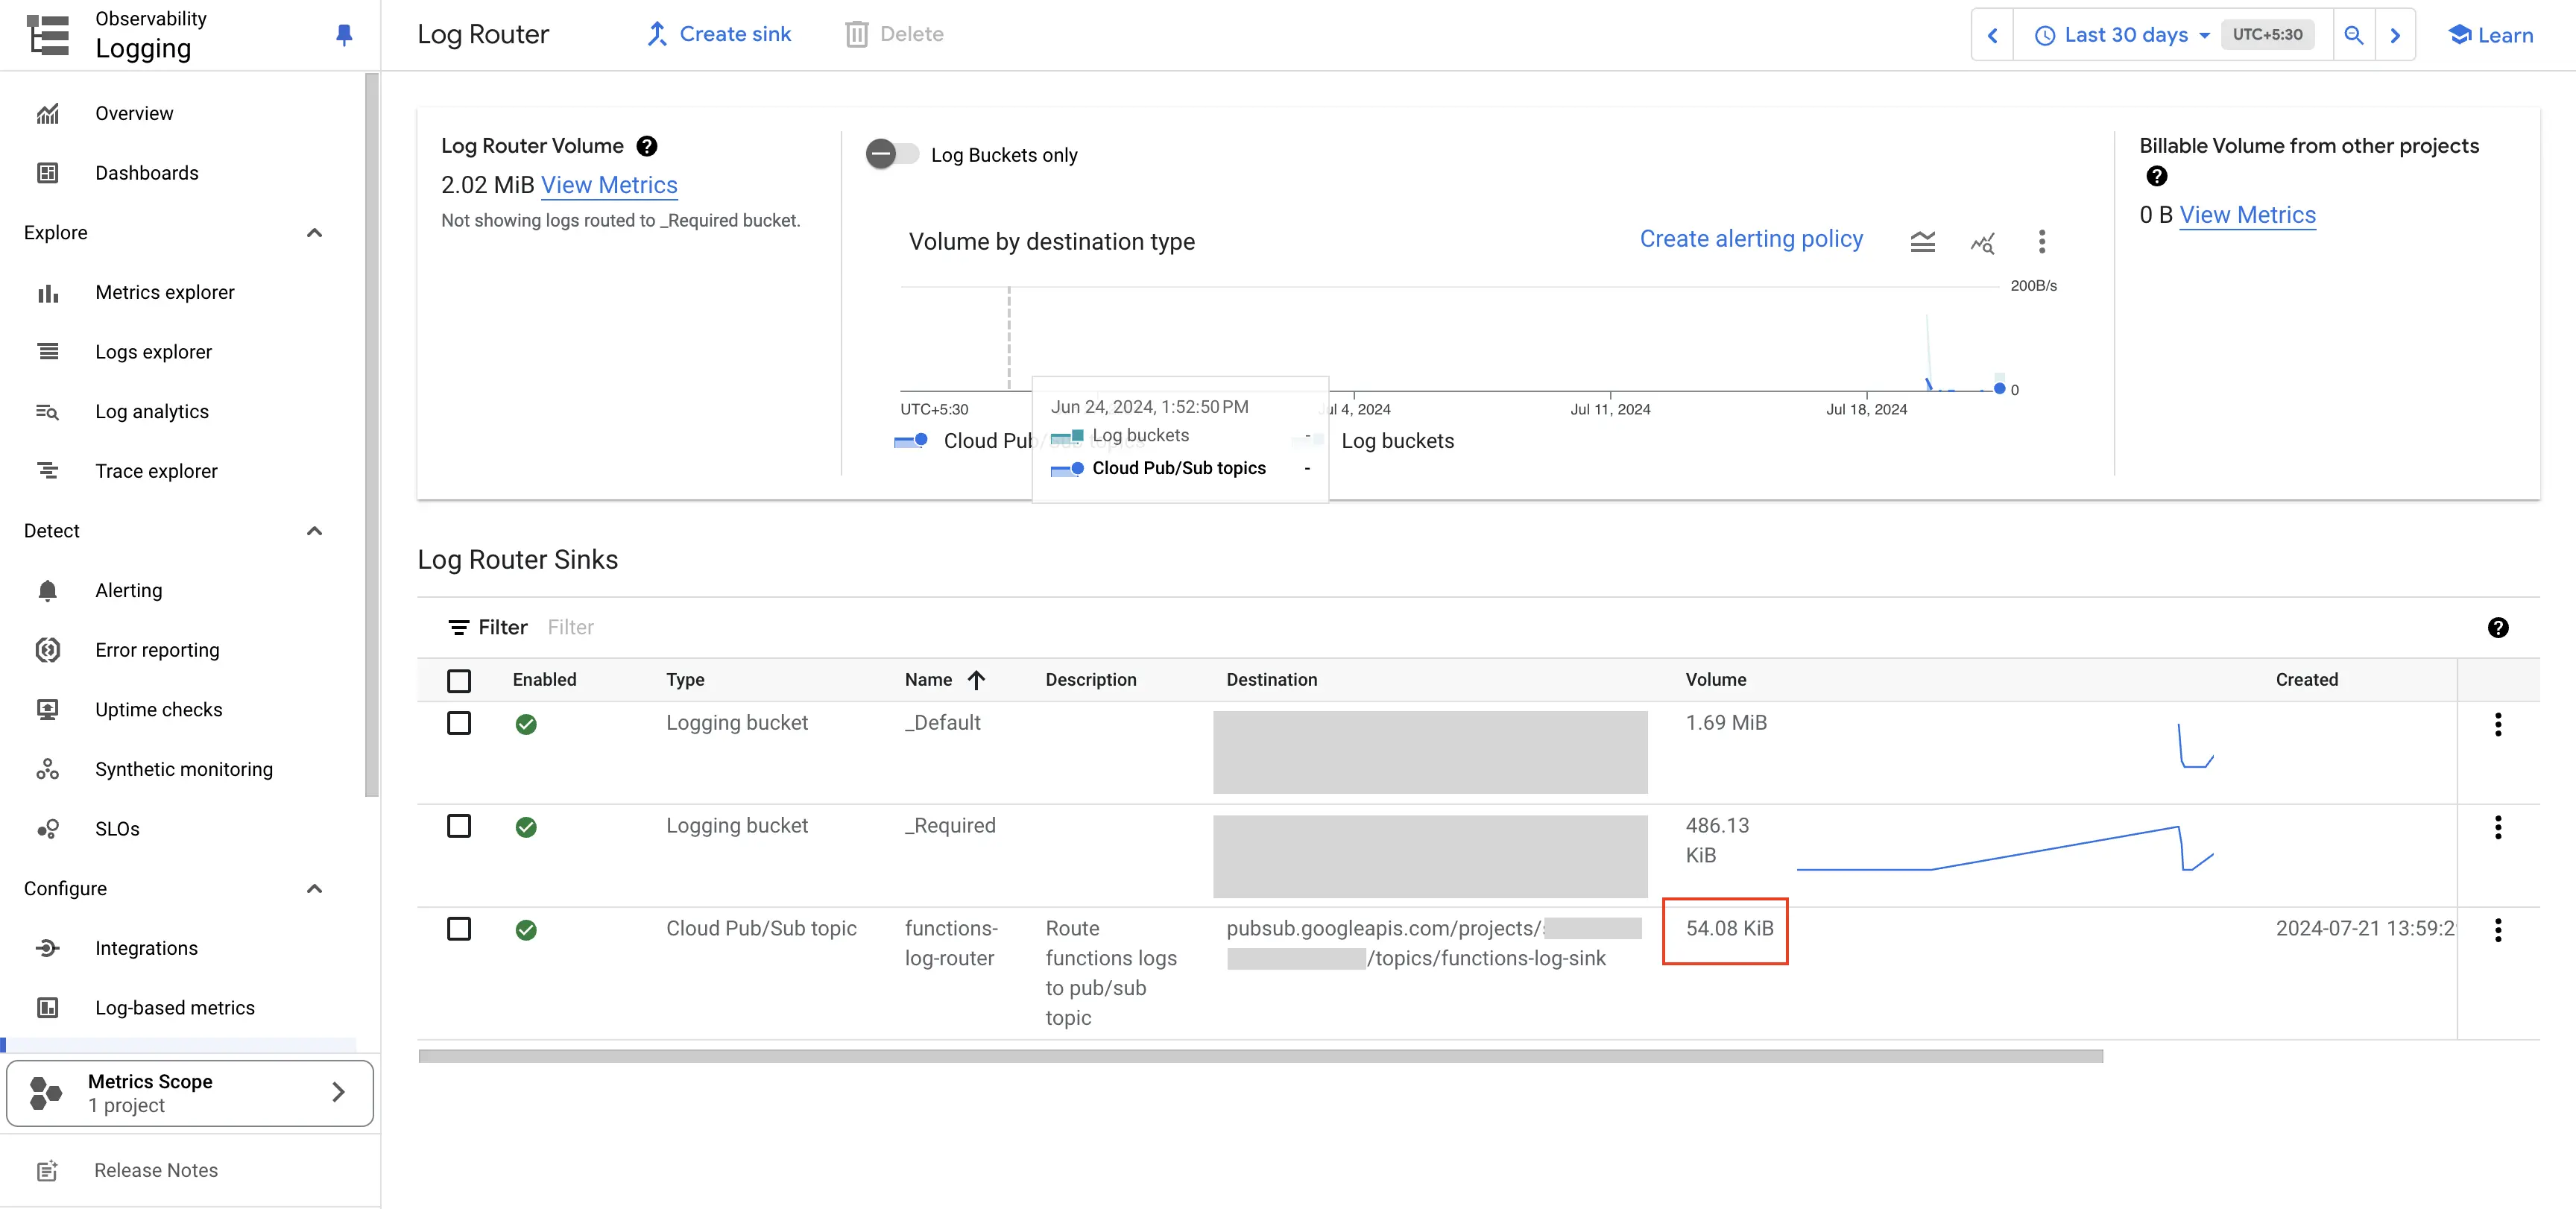Select the _Default sink checkbox
Image resolution: width=2576 pixels, height=1209 pixels.
pyautogui.click(x=459, y=723)
